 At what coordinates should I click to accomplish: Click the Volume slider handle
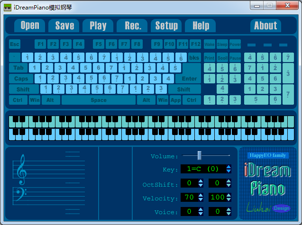tap(200, 155)
